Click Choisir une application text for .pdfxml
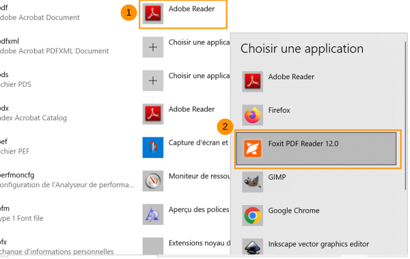 pos(199,42)
